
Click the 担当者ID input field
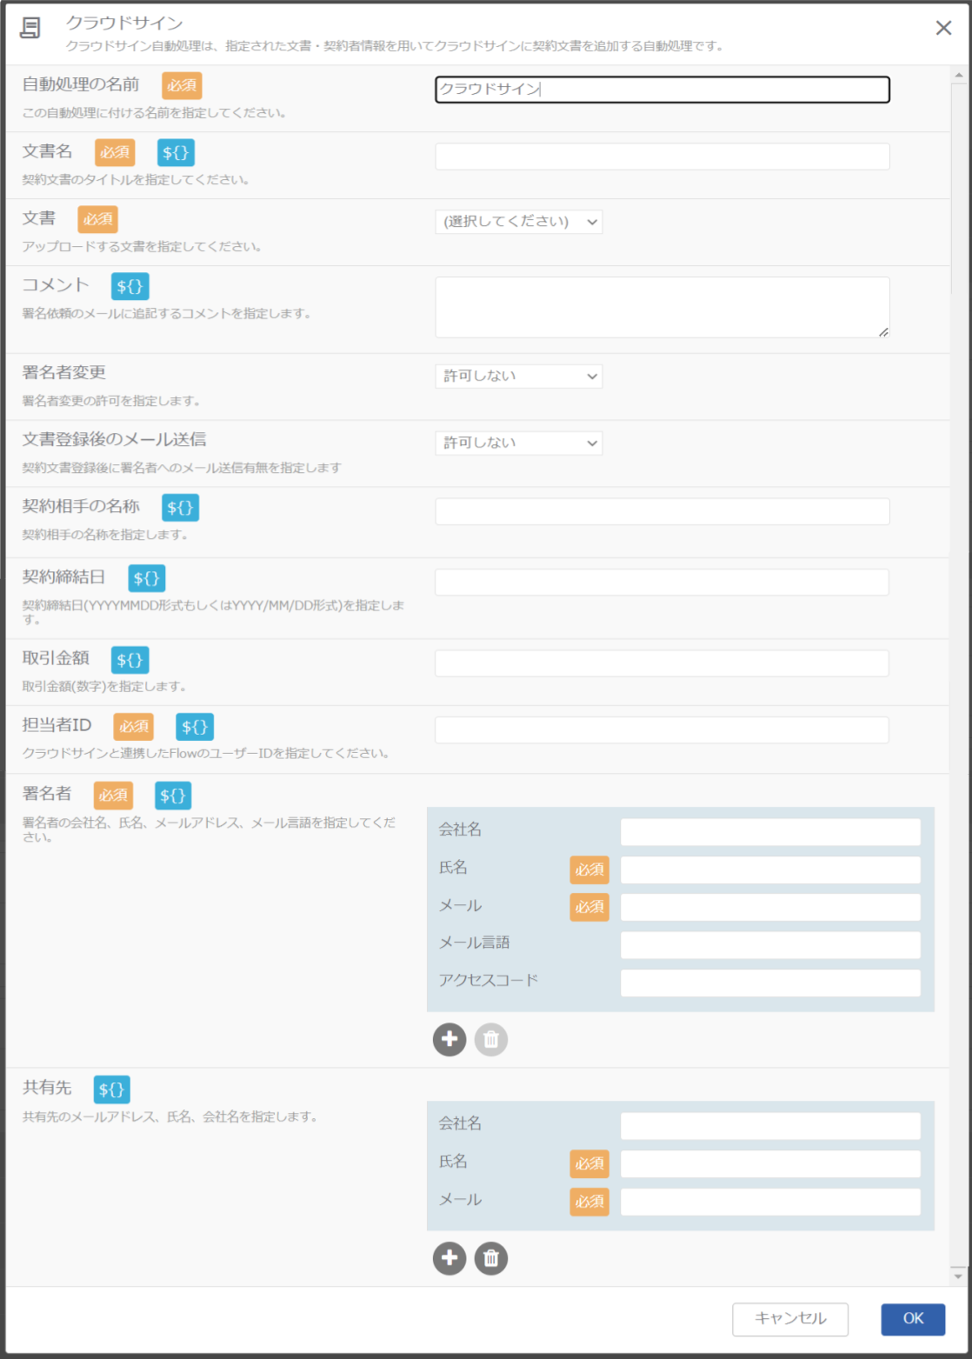662,730
